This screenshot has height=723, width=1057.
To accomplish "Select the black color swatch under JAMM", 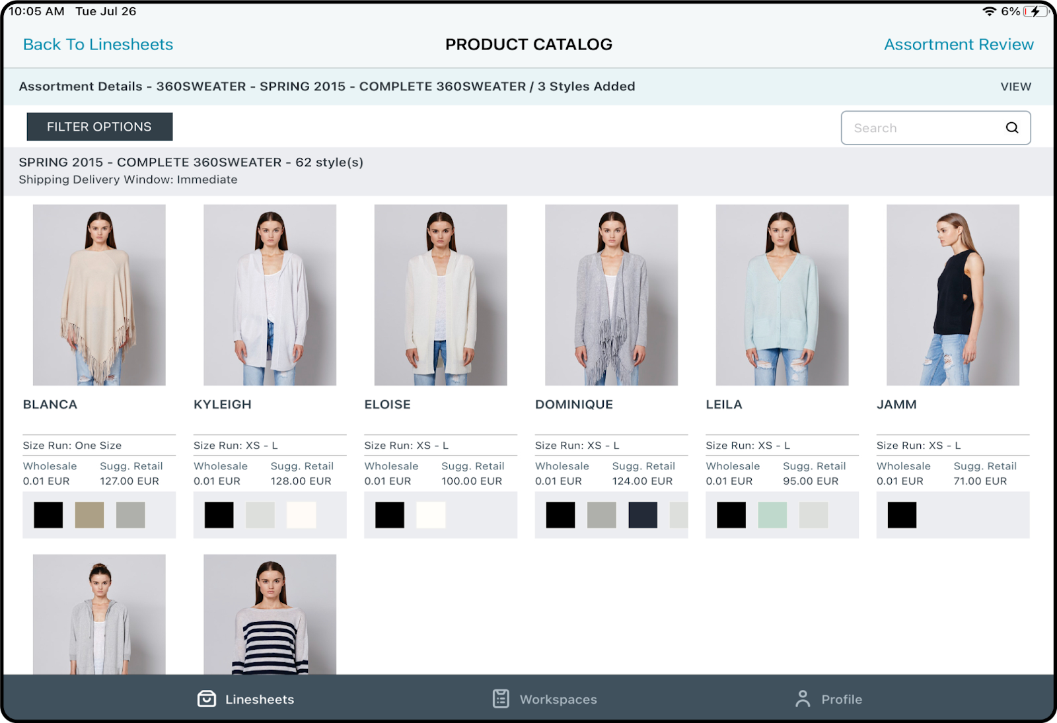I will point(901,515).
